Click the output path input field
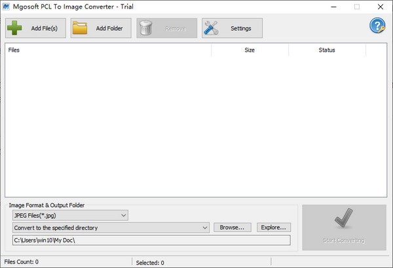 (151, 241)
